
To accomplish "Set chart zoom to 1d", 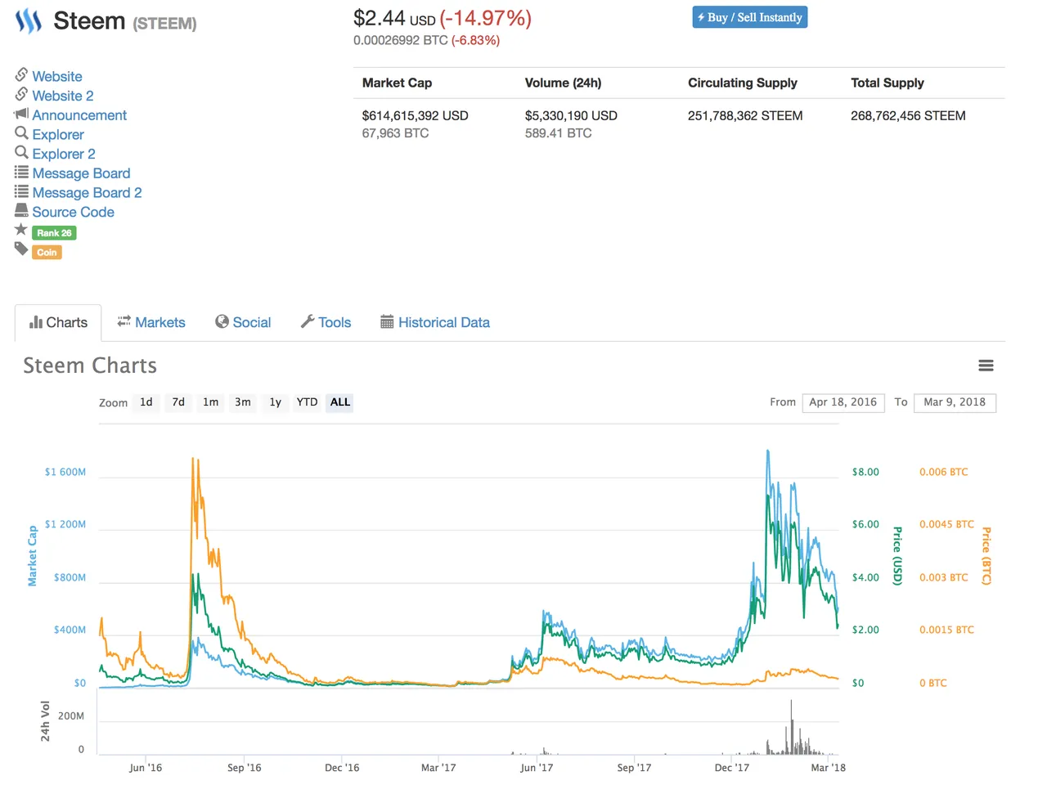I will click(146, 402).
